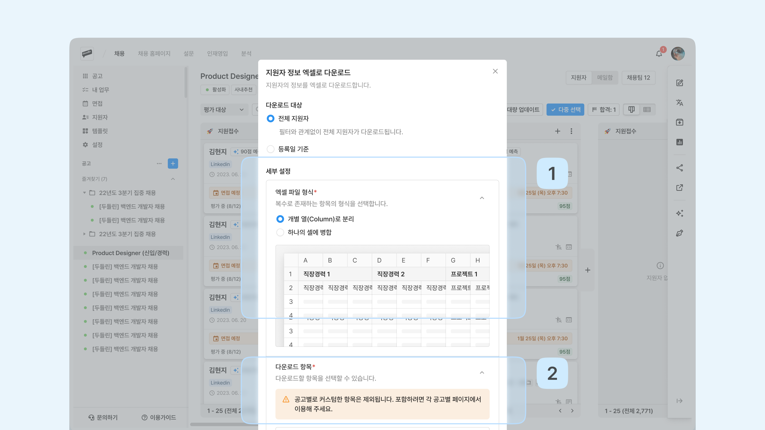Click the 채용팀 12 button
765x430 pixels.
click(x=639, y=78)
